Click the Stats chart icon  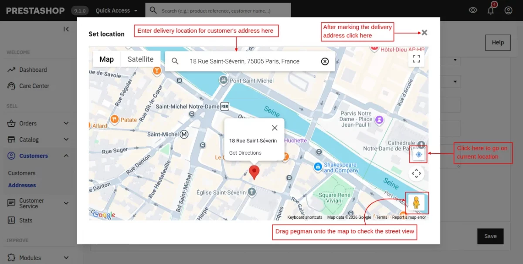pos(11,220)
